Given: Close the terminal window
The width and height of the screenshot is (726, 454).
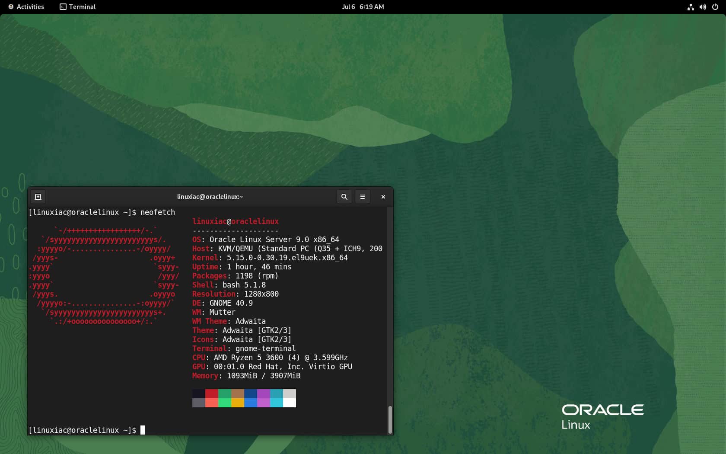Looking at the screenshot, I should coord(383,197).
